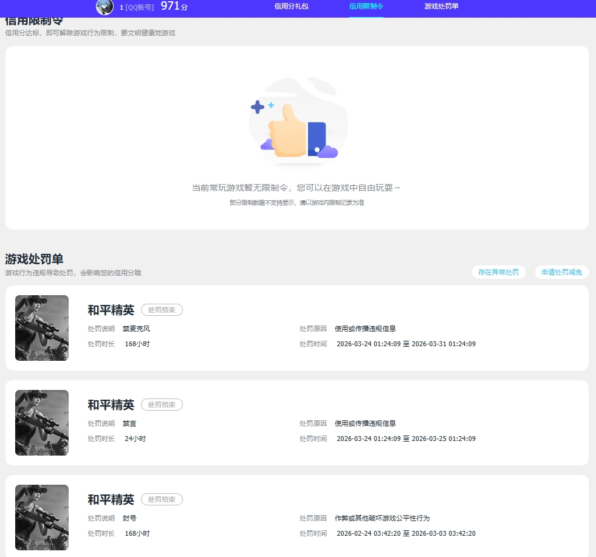Open game thumbnail of 禁言 penalty
The height and width of the screenshot is (557, 596).
coord(42,423)
